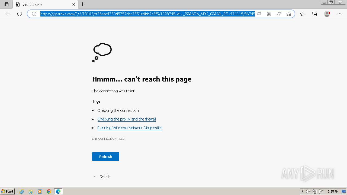
Task: Open the tab actions menu icon
Action: (x=7, y=4)
